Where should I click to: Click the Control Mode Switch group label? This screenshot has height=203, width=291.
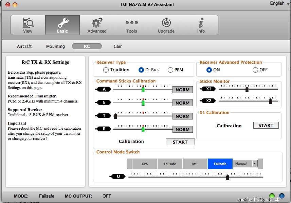point(118,152)
